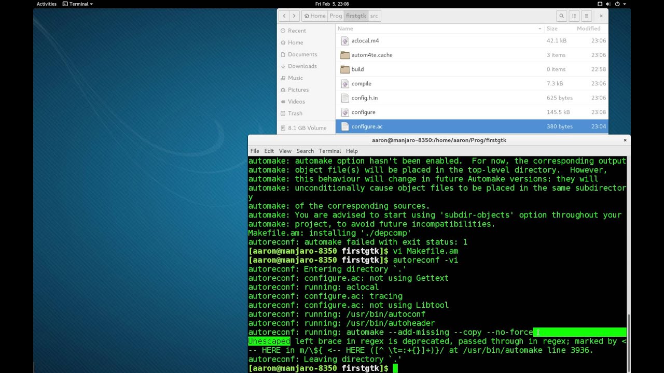
Task: Click the terminal vertical scrollbar
Action: (629, 342)
